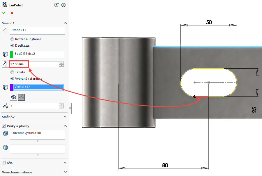The width and height of the screenshot is (262, 176).
Task: Click the reverse direction arrow beside Hrana<1>
Action: tap(5, 30)
